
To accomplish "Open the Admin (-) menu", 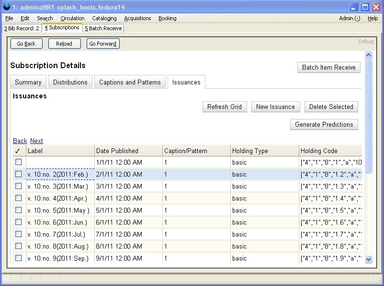I will click(349, 18).
